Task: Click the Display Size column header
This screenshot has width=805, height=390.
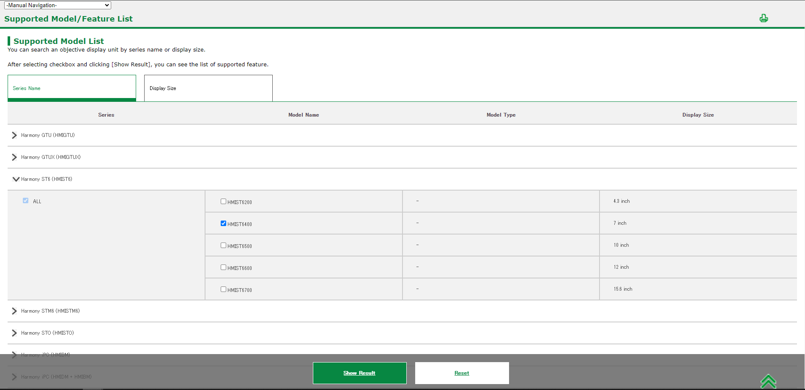Action: 698,115
